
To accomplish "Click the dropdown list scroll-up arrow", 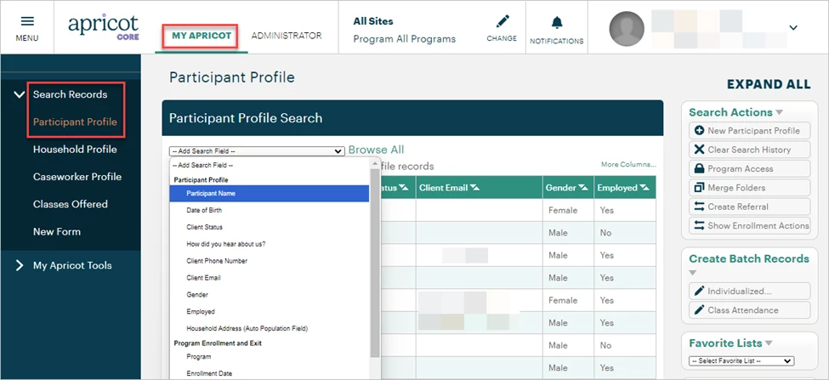I will (x=375, y=162).
